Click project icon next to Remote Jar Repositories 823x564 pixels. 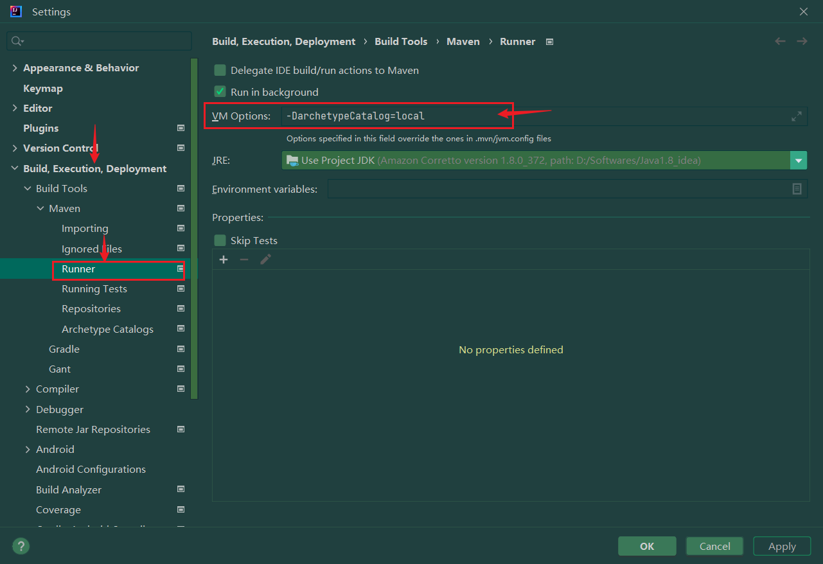tap(181, 430)
